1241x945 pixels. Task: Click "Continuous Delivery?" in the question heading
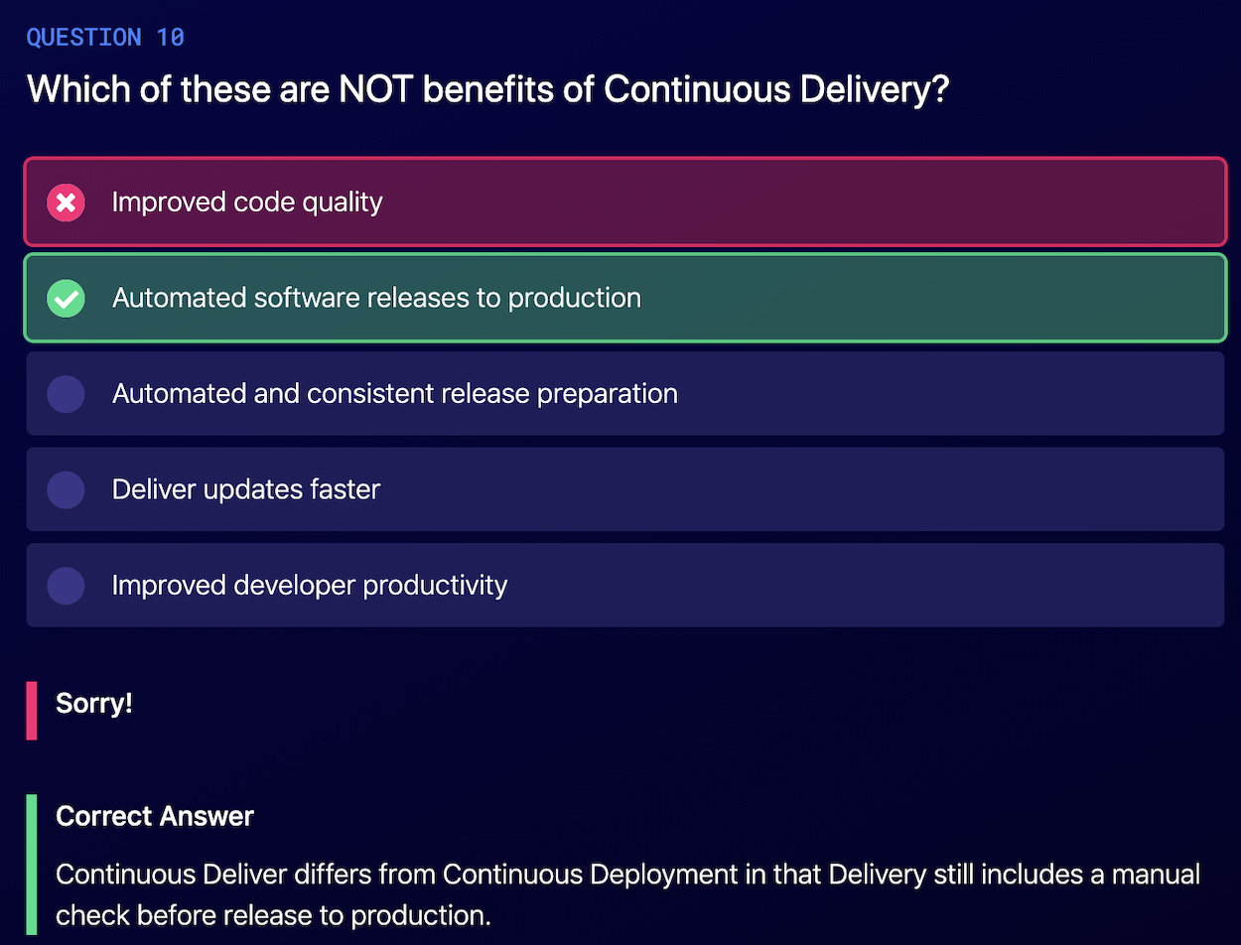click(776, 89)
